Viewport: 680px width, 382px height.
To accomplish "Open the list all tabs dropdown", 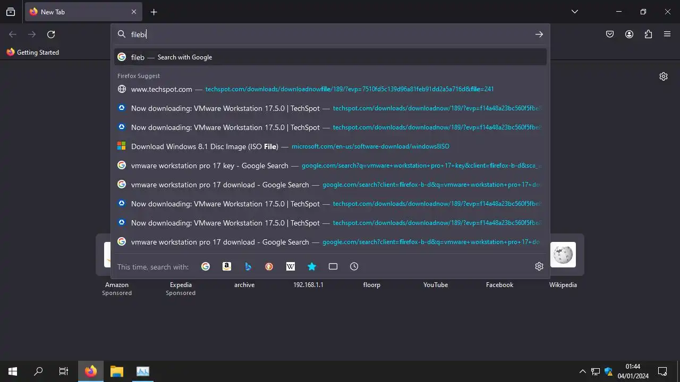I will 574,12.
